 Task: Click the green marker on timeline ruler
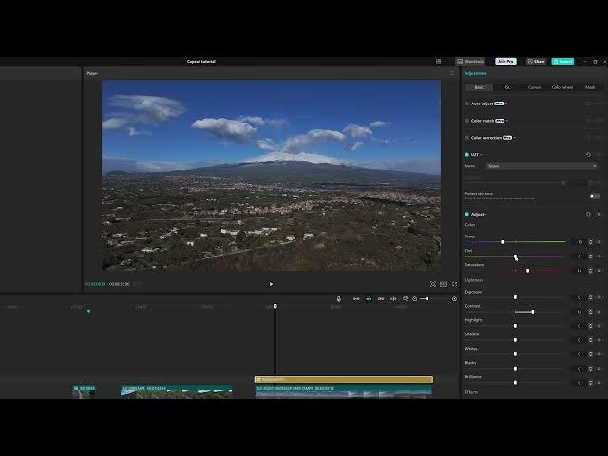pyautogui.click(x=88, y=311)
